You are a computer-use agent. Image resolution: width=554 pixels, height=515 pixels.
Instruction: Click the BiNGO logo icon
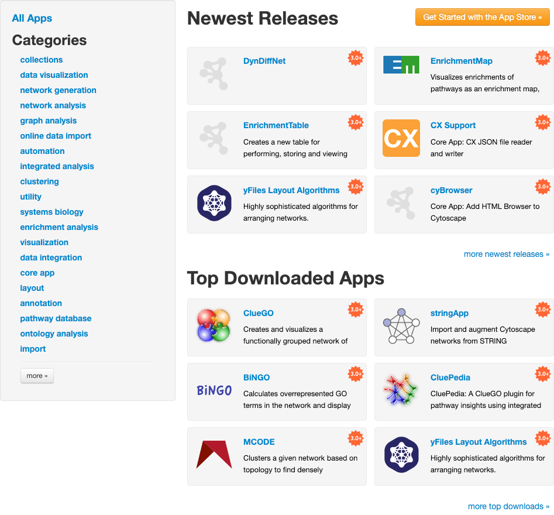point(214,390)
